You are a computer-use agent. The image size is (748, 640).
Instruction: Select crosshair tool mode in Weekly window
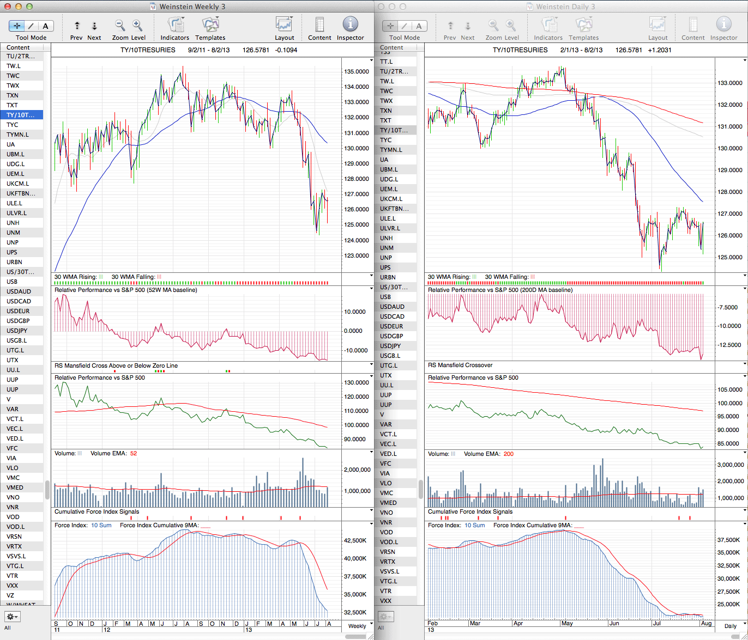coord(17,26)
